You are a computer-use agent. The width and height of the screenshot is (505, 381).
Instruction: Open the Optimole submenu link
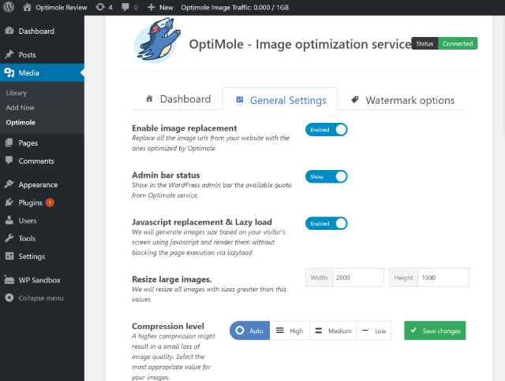click(21, 122)
